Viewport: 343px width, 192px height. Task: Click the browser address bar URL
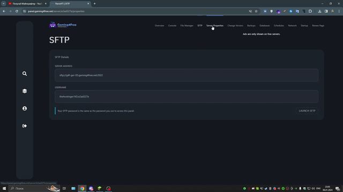(x=56, y=11)
